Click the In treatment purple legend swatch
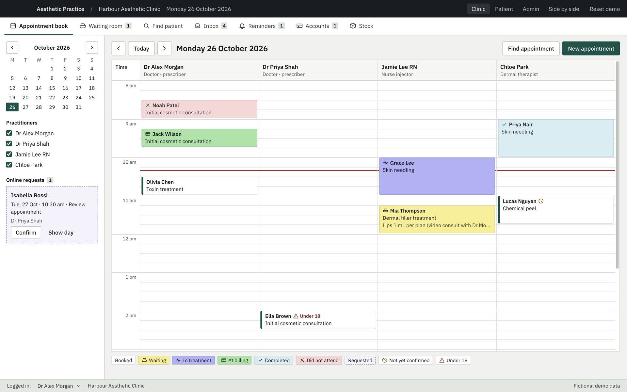 pyautogui.click(x=193, y=360)
